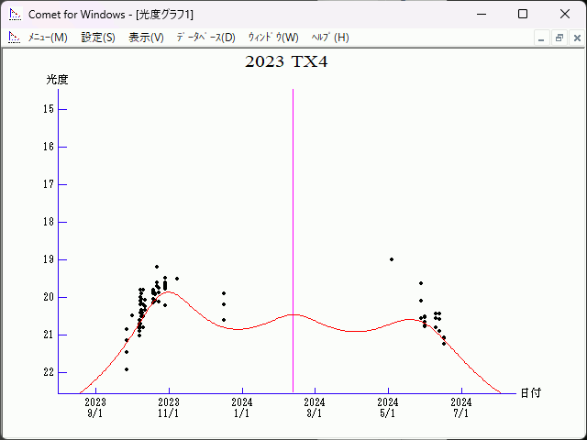The width and height of the screenshot is (587, 440).
Task: Open the ヘルプ(H) menu
Action: click(x=330, y=38)
